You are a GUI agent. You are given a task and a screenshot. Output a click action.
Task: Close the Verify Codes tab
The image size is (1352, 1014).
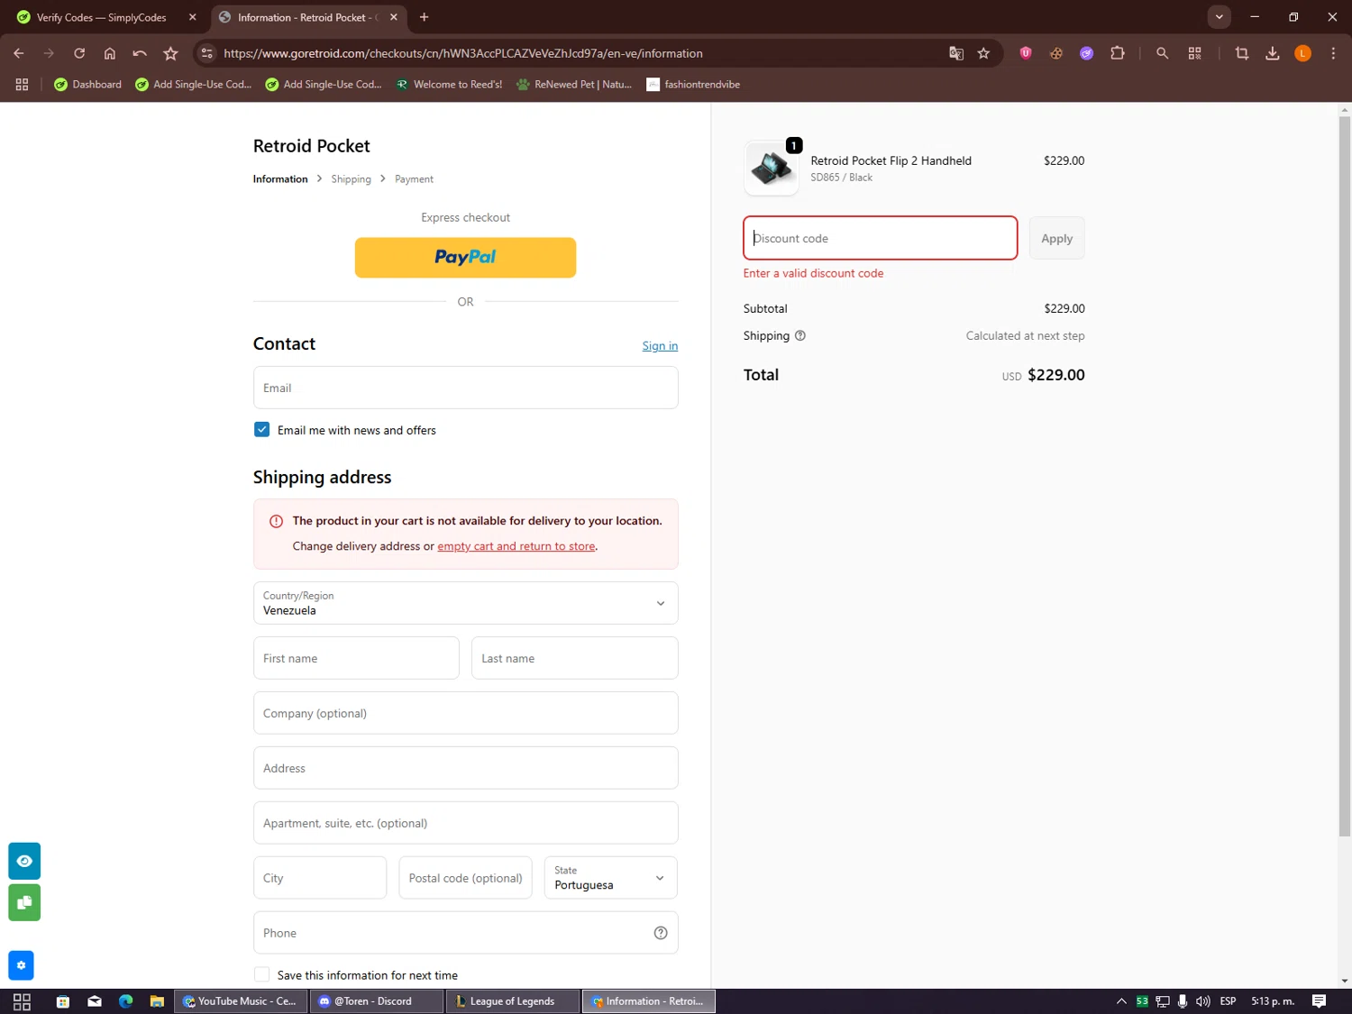pyautogui.click(x=192, y=17)
